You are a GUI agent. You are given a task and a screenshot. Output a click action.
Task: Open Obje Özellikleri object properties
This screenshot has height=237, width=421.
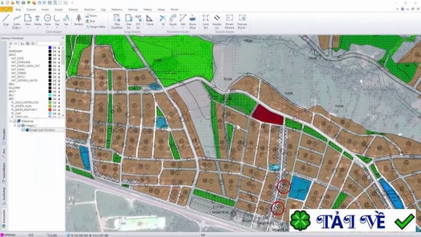[x=117, y=22]
